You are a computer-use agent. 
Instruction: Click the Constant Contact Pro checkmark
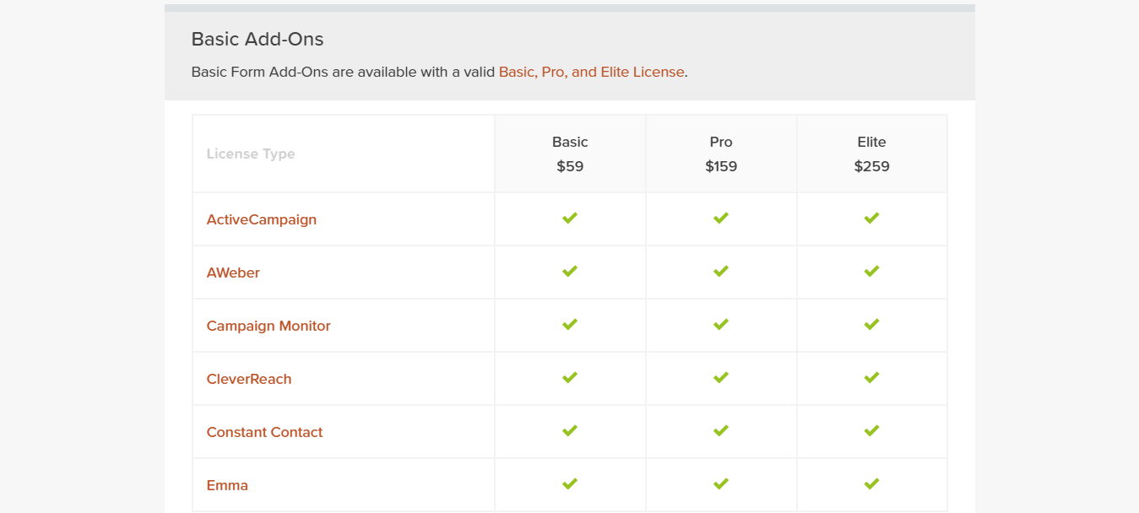[721, 431]
